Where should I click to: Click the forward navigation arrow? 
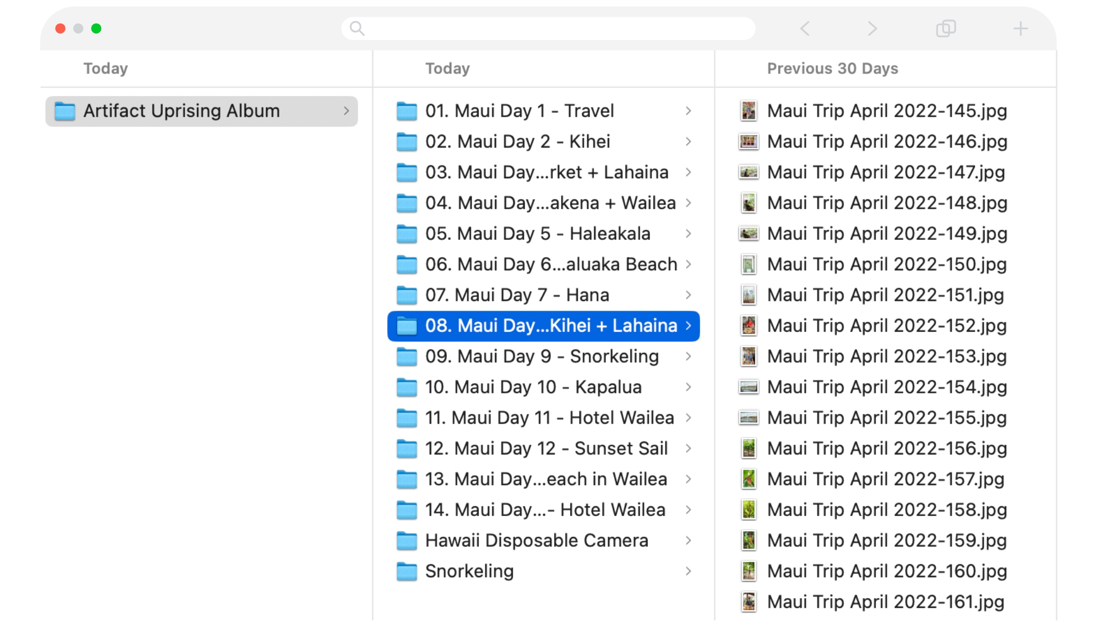point(872,29)
